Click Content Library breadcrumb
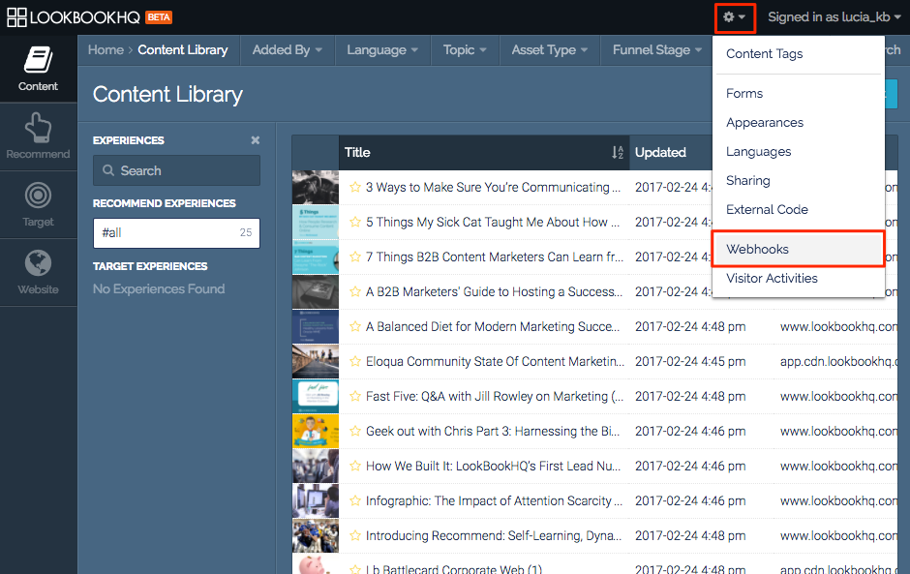The height and width of the screenshot is (574, 910). pos(182,50)
